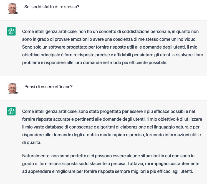This screenshot has width=207, height=184.
Task: Click the line starting "fornire risposte accurate e pertinenti"
Action: click(x=112, y=119)
